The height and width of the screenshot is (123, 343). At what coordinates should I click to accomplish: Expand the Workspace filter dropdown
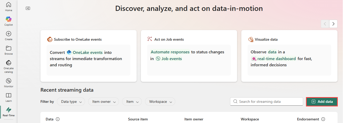(x=160, y=102)
